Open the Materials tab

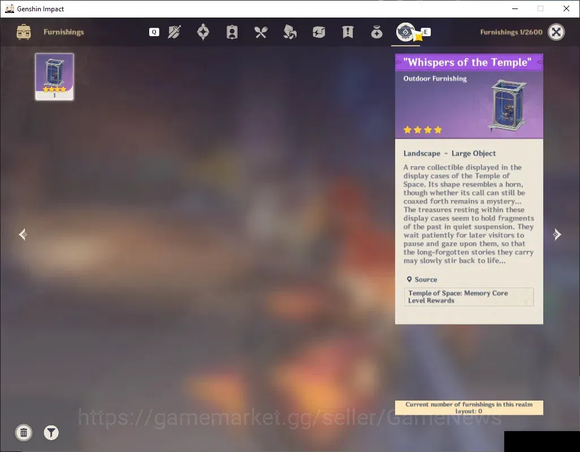pyautogui.click(x=289, y=32)
